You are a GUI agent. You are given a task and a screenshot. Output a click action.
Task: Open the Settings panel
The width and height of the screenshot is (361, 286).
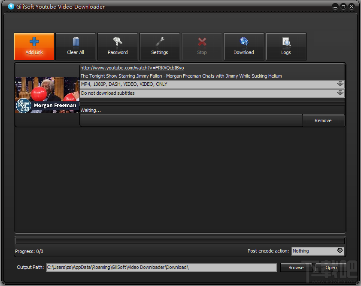[x=160, y=46]
